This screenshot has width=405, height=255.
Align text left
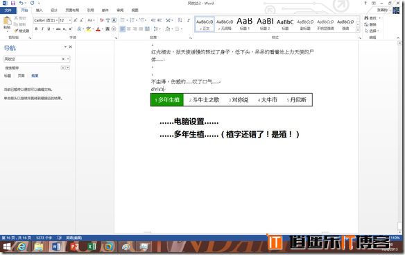[x=123, y=29]
